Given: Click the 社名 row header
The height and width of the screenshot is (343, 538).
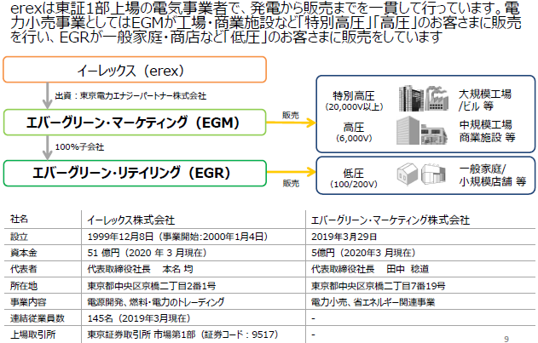Looking at the screenshot, I should coord(20,220).
